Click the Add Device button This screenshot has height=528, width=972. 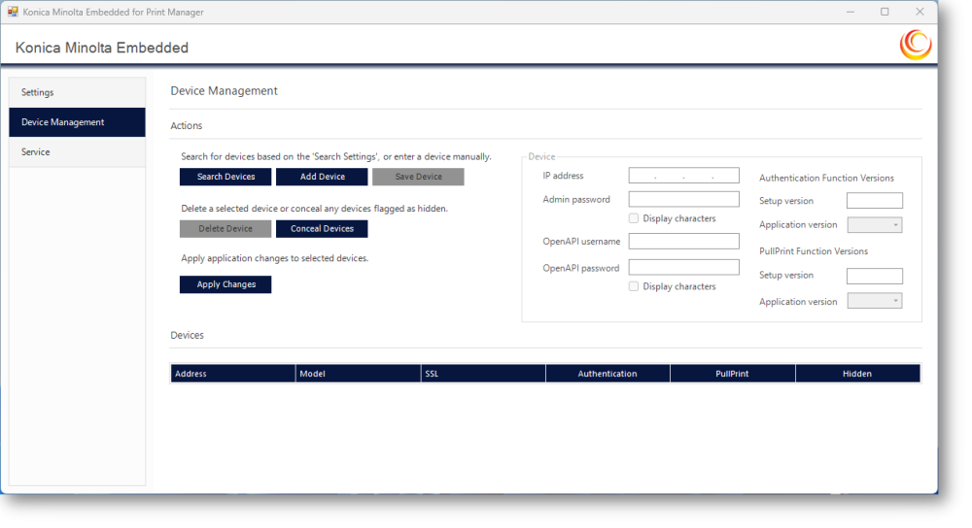322,177
